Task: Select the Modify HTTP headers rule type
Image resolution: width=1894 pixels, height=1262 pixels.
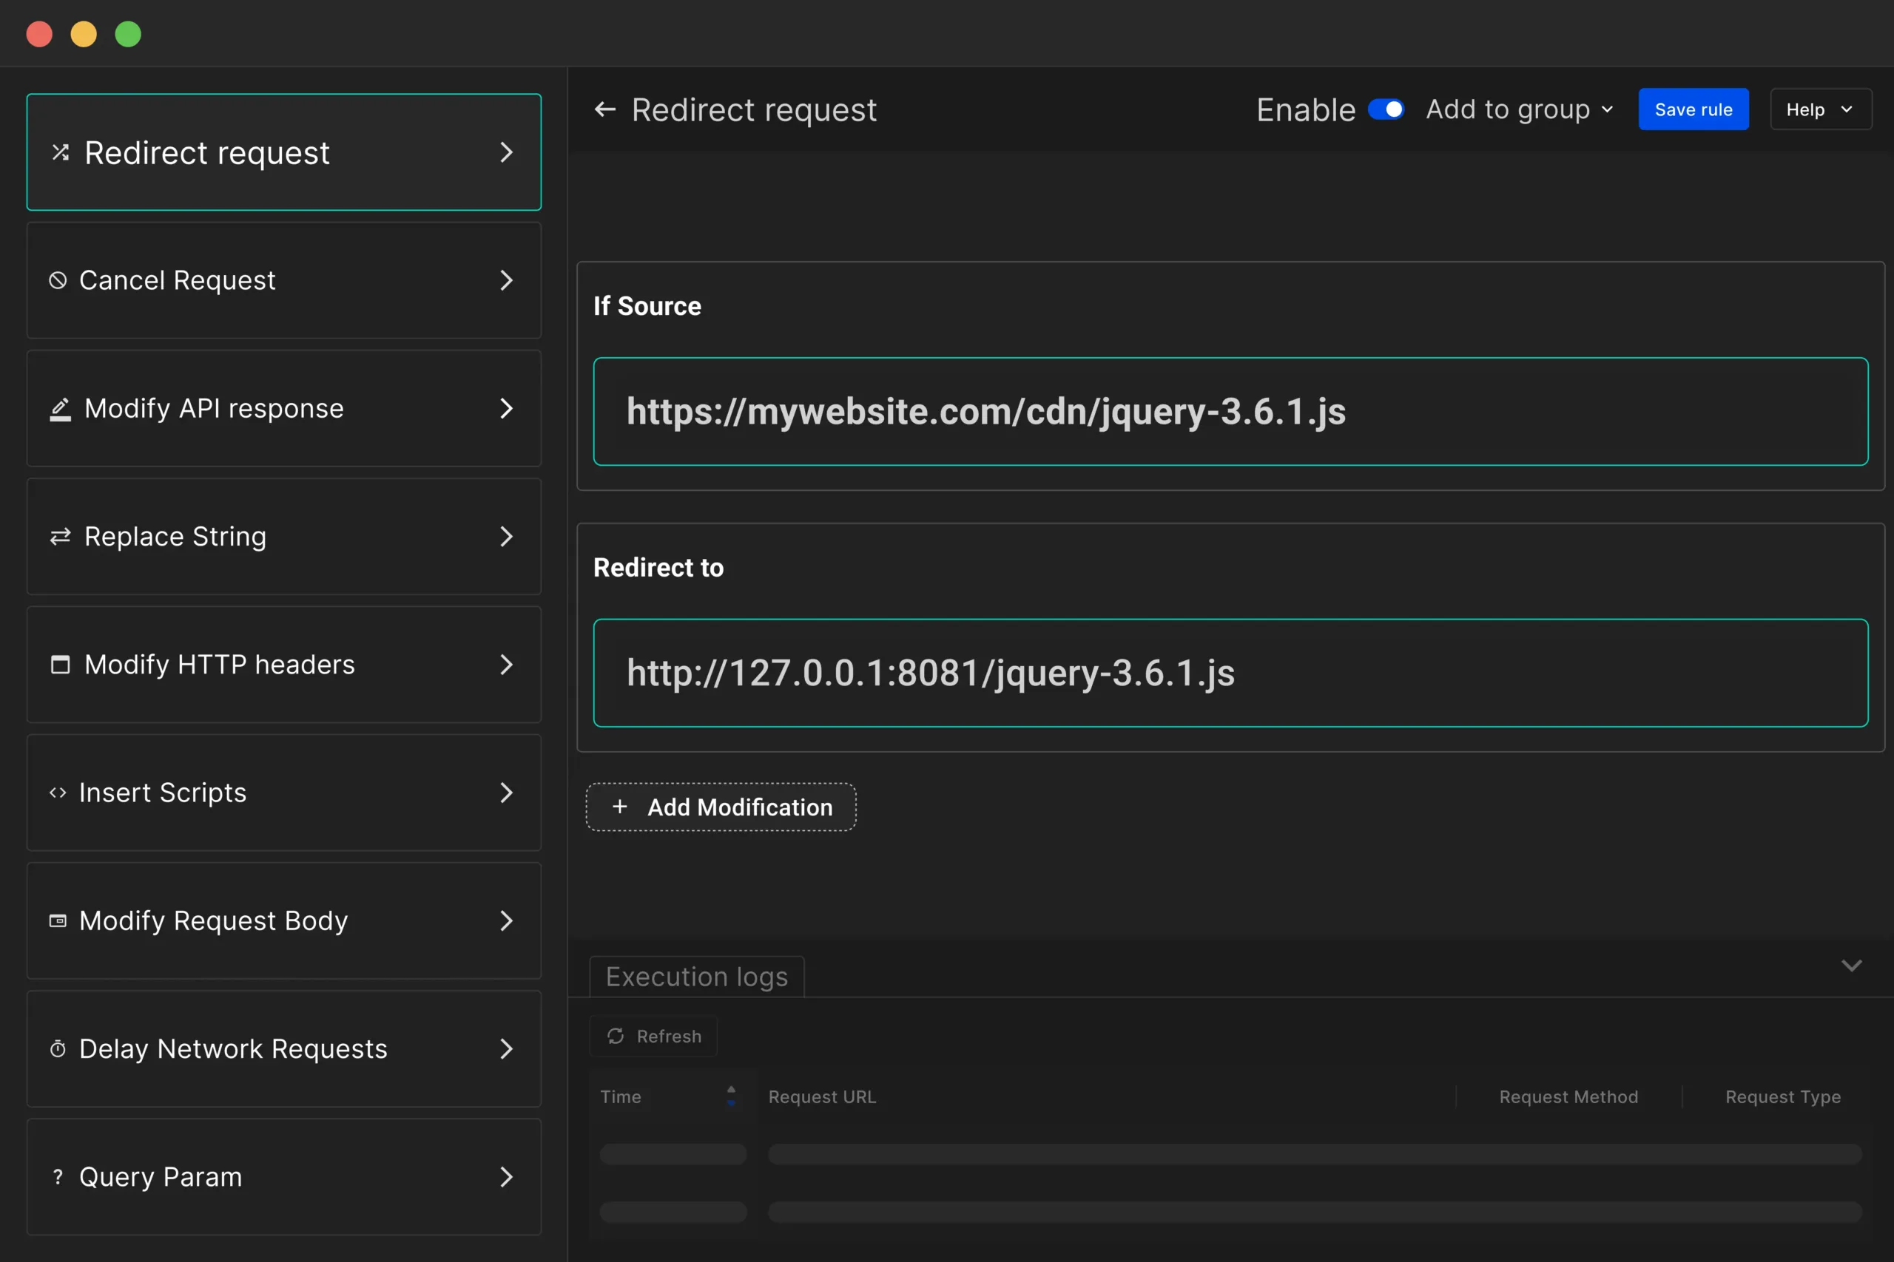Action: pos(283,665)
